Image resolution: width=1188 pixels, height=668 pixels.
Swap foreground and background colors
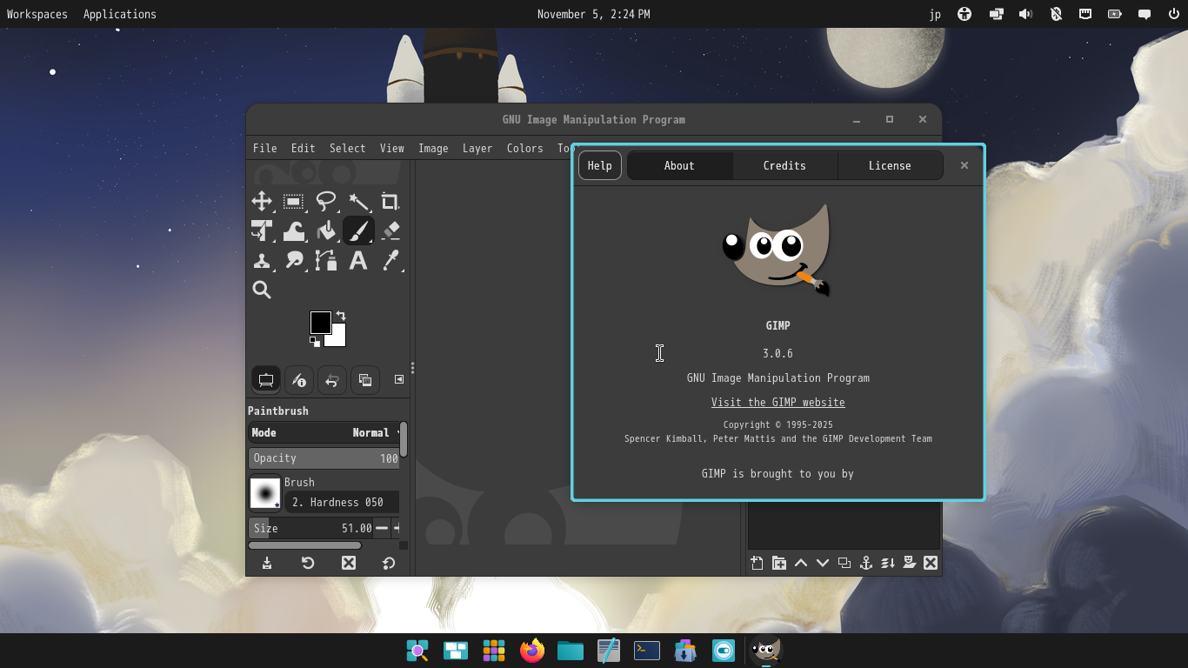(x=341, y=316)
